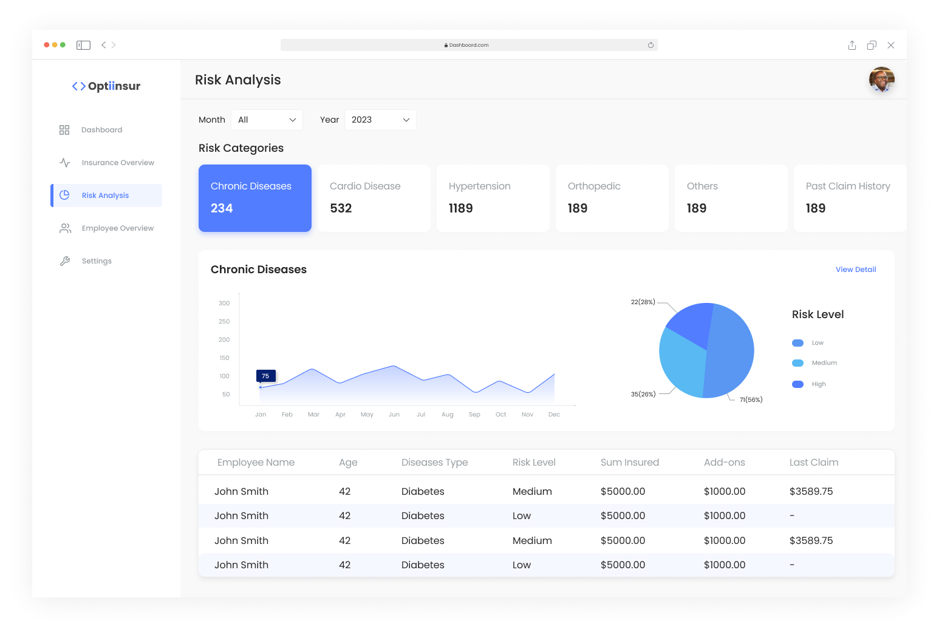Click the Insurance Overview pulse icon

tap(65, 163)
